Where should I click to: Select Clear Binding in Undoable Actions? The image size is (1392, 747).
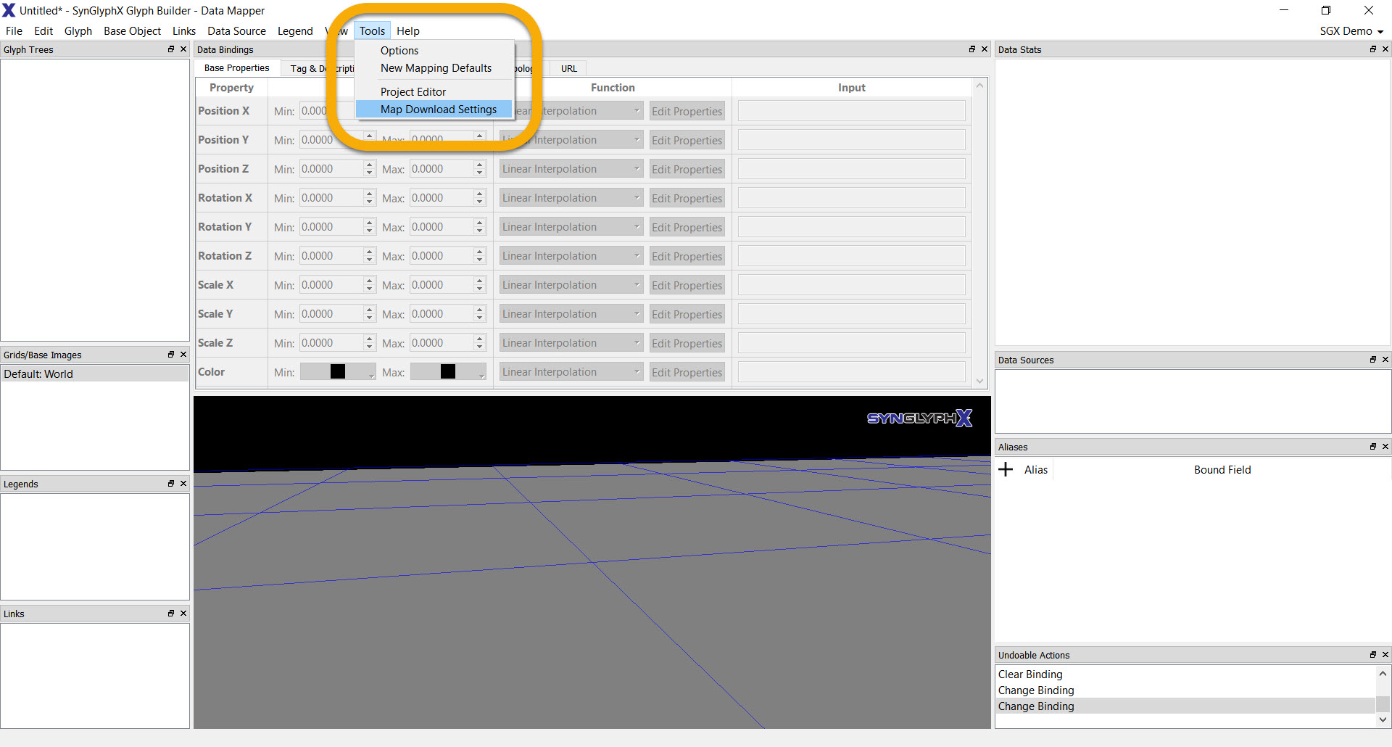pyautogui.click(x=1030, y=674)
